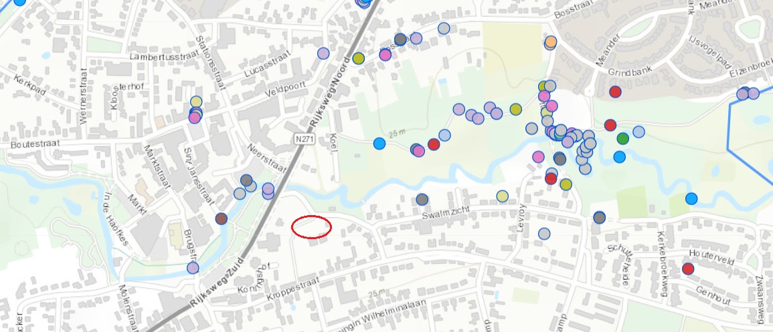Viewport: 773px width, 332px height.
Task: Select the green map marker
Action: click(x=622, y=138)
